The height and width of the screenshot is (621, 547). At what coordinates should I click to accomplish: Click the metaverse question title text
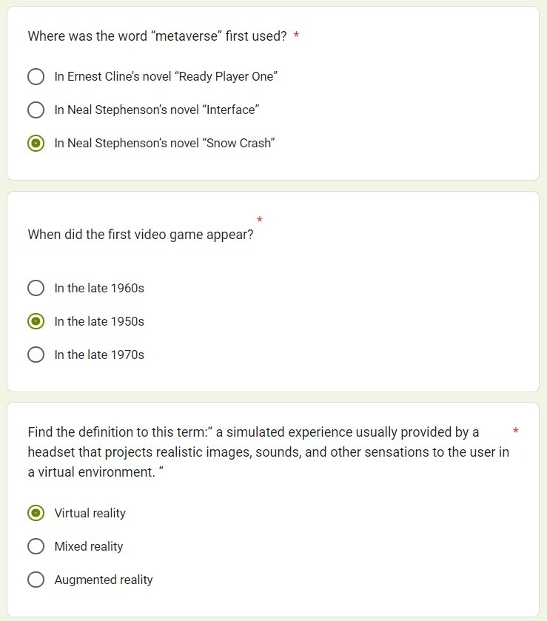click(157, 36)
